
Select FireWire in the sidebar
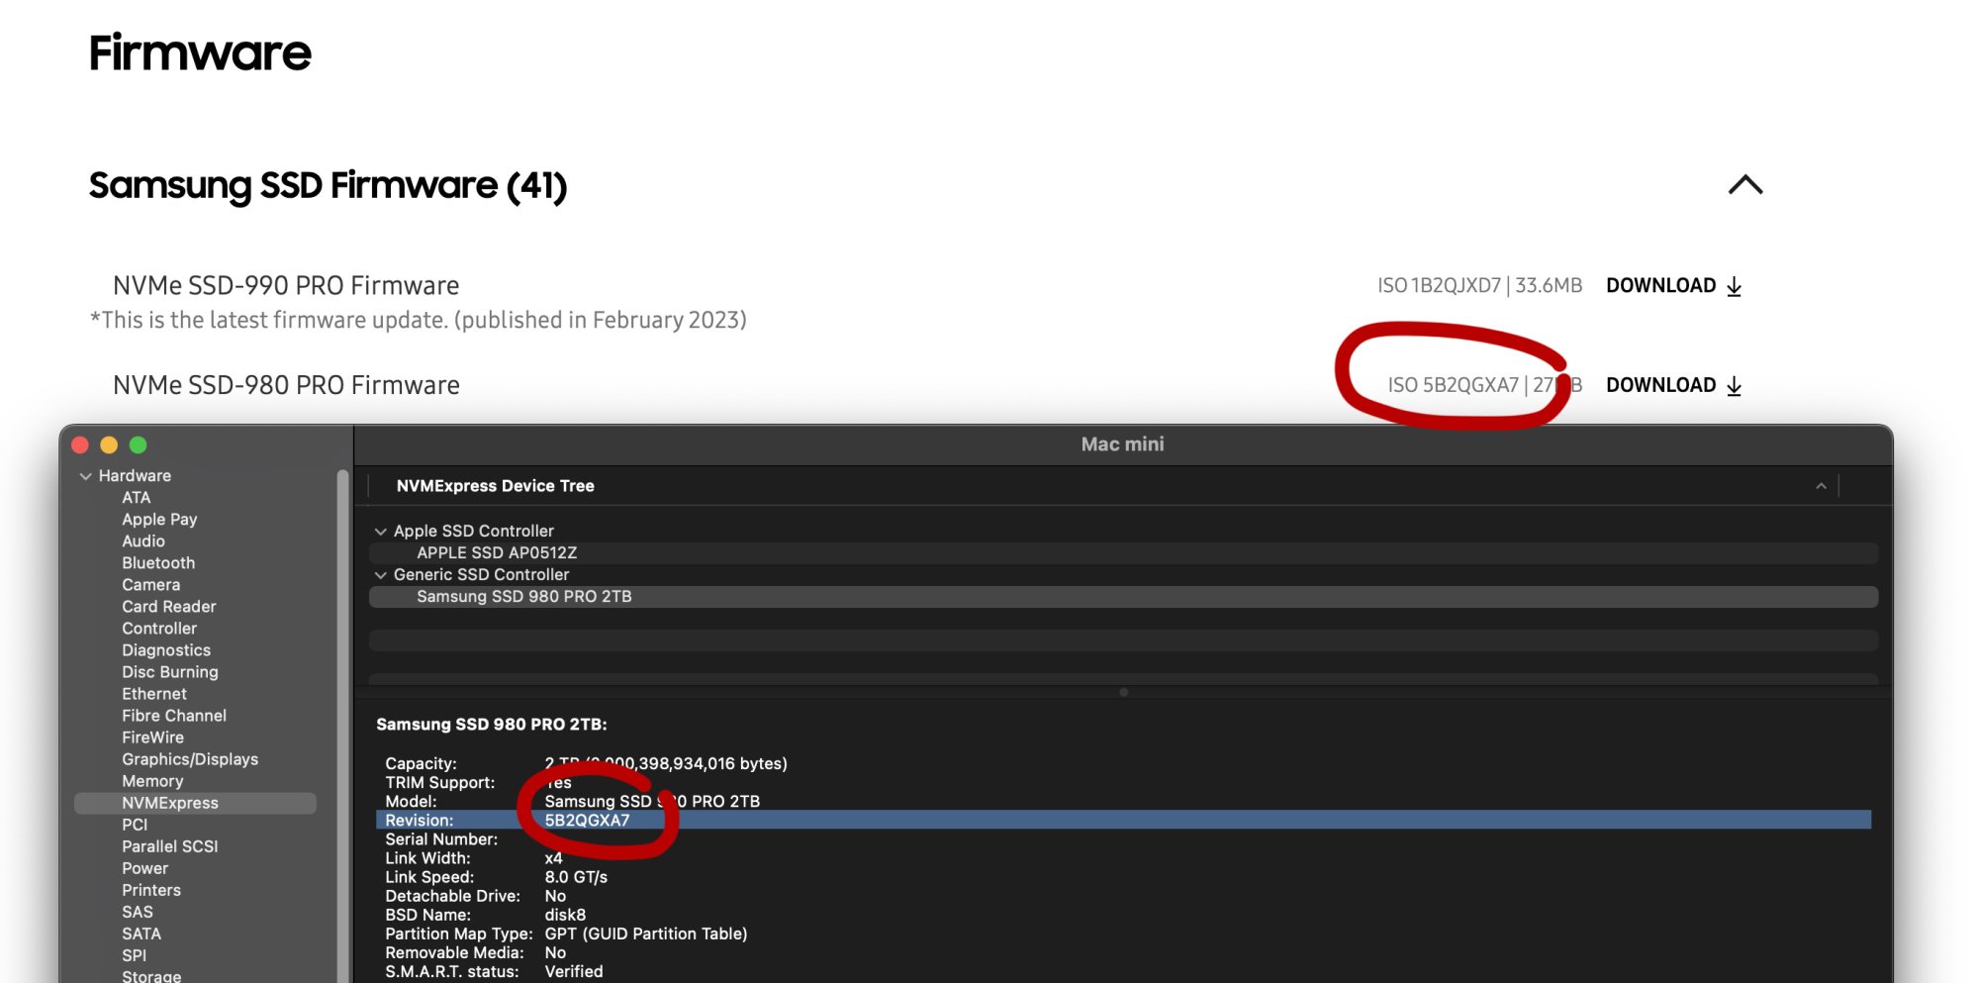152,737
